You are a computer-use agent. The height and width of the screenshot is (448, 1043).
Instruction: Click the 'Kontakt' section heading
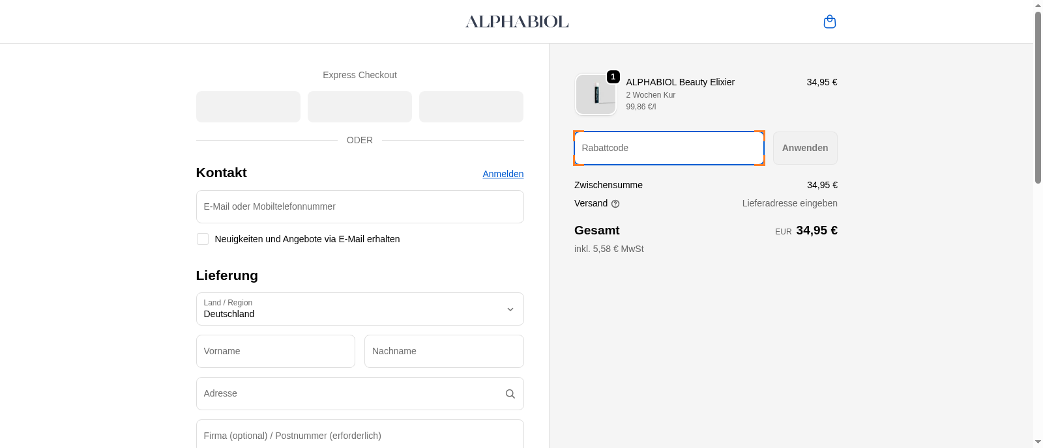(221, 173)
